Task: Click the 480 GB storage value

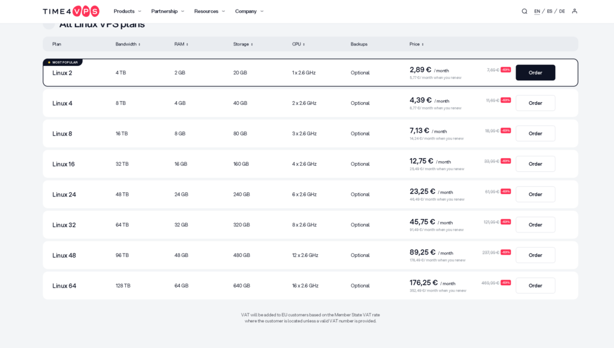Action: [x=242, y=255]
